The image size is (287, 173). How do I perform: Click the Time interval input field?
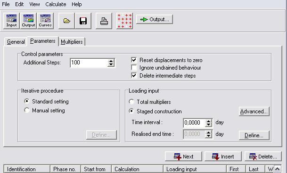click(194, 123)
